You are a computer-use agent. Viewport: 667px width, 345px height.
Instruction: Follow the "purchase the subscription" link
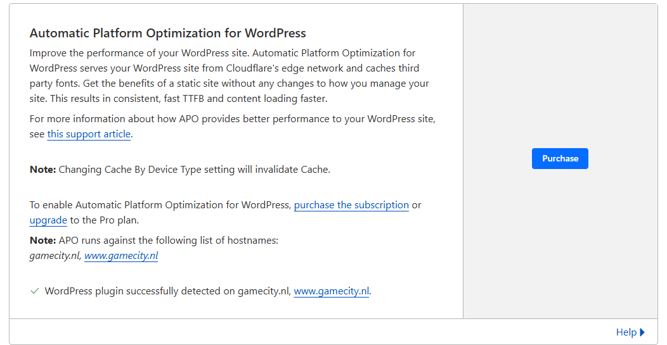351,205
